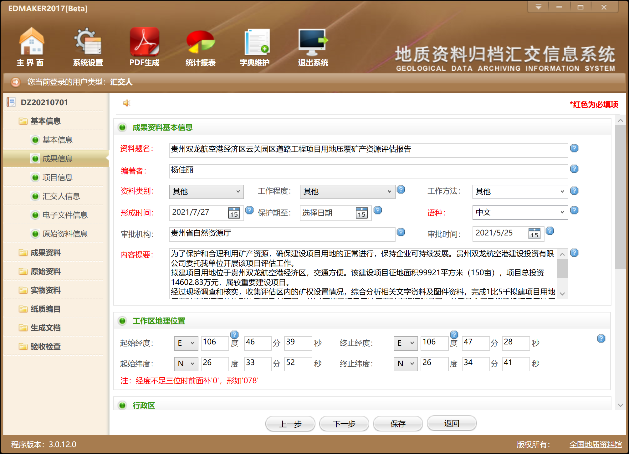The width and height of the screenshot is (629, 454).
Task: Open calendar picker for 保护期至
Action: [362, 213]
